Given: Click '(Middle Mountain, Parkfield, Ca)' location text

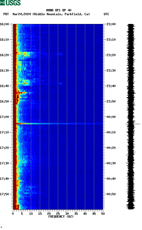Looking at the screenshot, I should click(x=61, y=14).
